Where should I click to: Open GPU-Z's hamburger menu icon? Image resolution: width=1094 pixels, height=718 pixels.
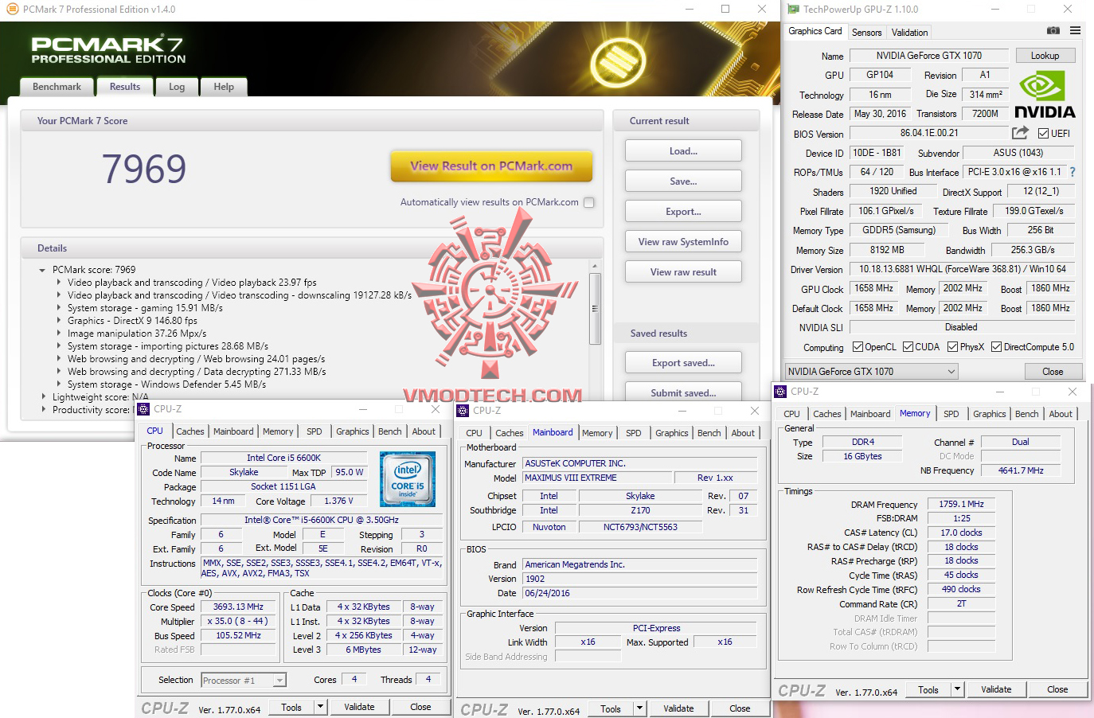point(1076,29)
